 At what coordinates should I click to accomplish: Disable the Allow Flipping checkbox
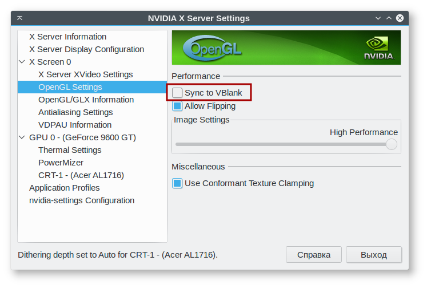pos(178,106)
